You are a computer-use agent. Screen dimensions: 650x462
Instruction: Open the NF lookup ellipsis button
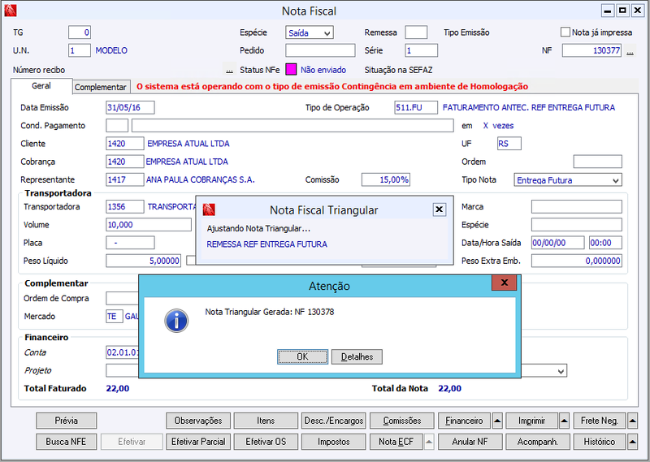pos(630,51)
